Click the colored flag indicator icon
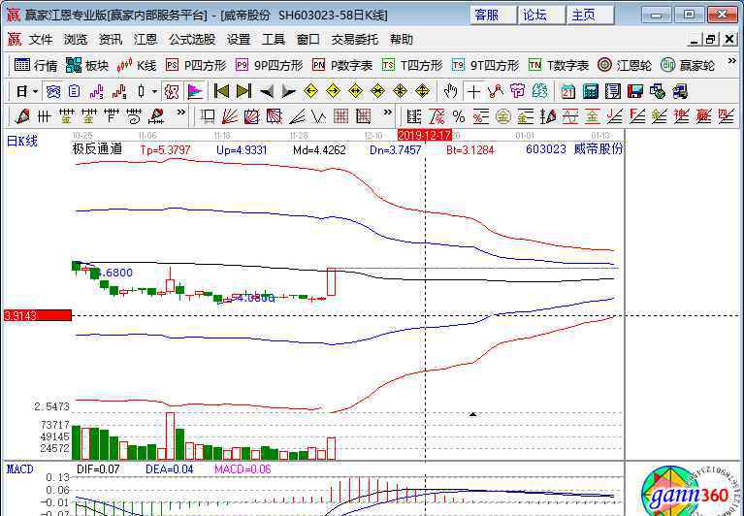The width and height of the screenshot is (744, 516). coord(195,91)
